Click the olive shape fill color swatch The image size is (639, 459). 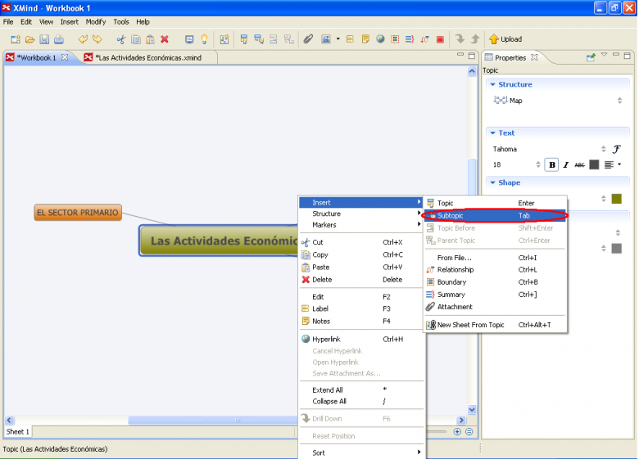[x=617, y=199]
